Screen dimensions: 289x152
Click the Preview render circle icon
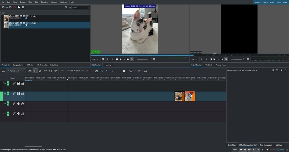[x=131, y=71]
